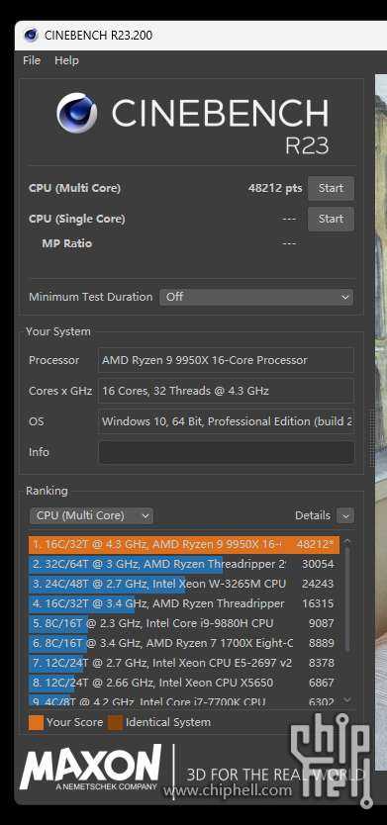Click the Cinebench icon in title bar

tap(31, 36)
